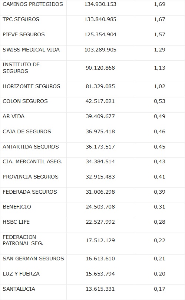Click the CAMINOS PROTEGIDOS company name
This screenshot has height=300, width=185.
[x=33, y=4]
